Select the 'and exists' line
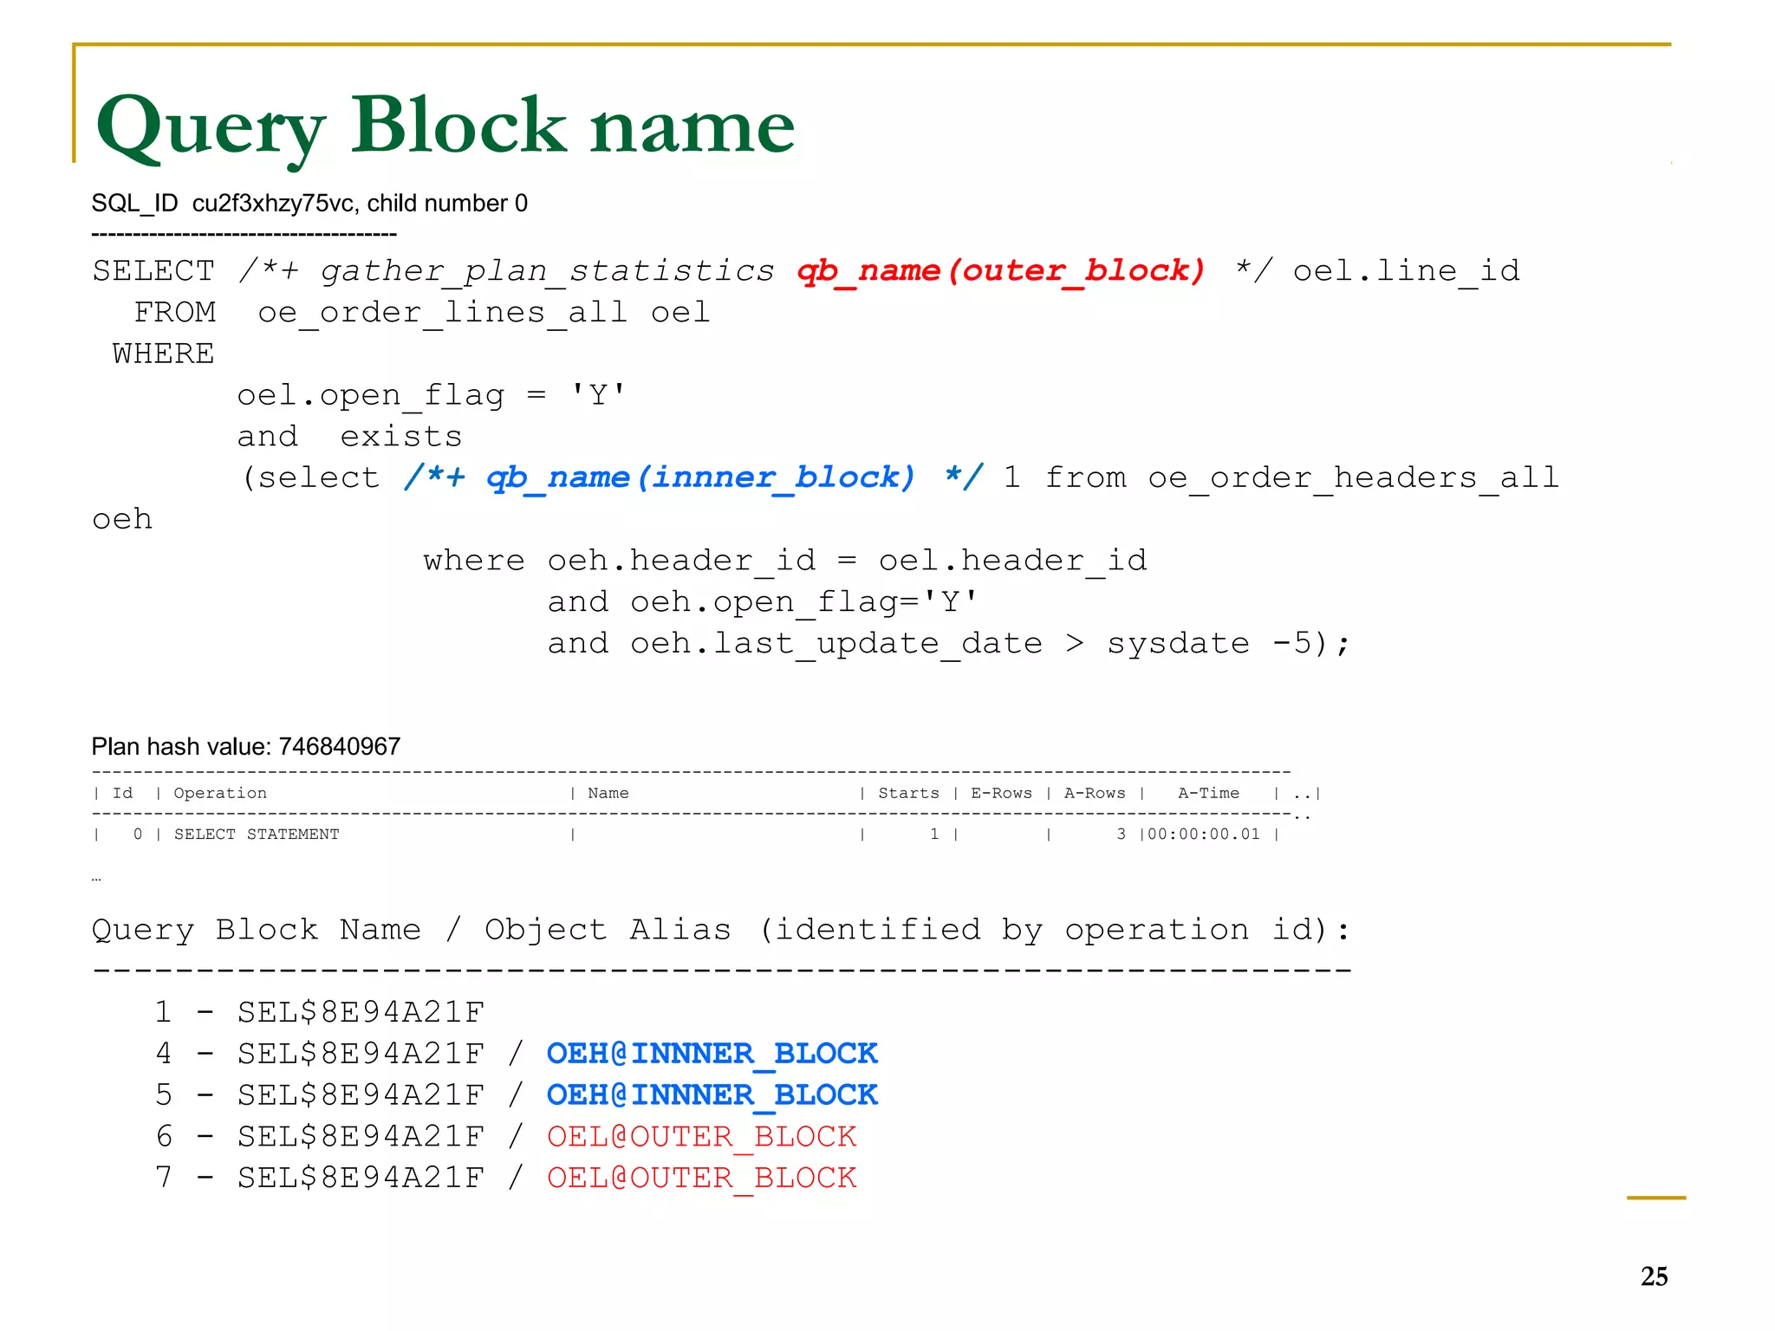This screenshot has width=1775, height=1331. point(349,436)
